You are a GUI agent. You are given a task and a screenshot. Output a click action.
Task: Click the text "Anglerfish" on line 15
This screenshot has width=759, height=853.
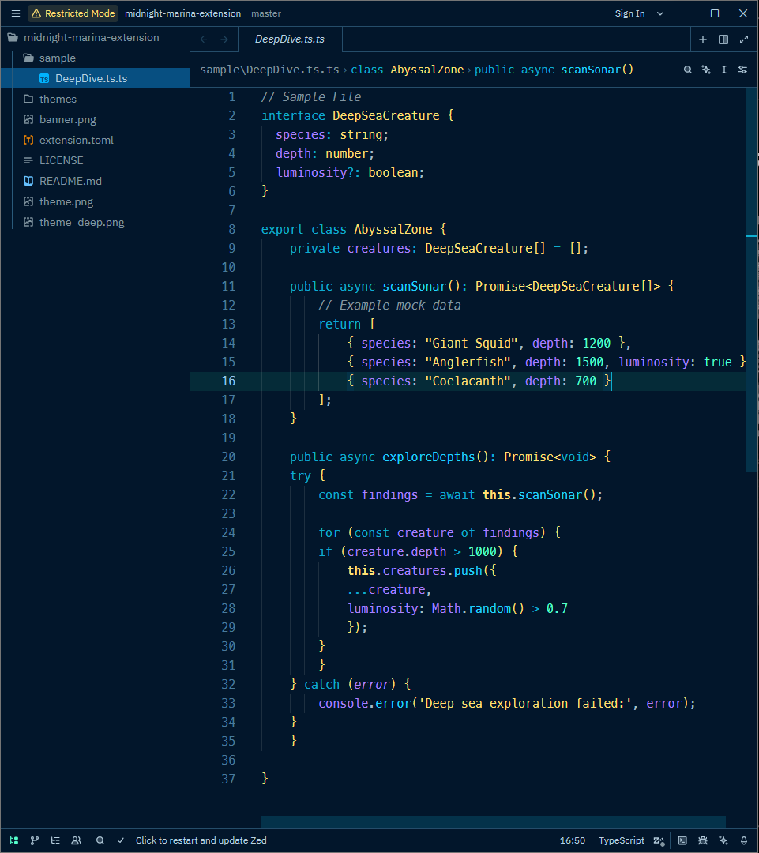pyautogui.click(x=468, y=363)
